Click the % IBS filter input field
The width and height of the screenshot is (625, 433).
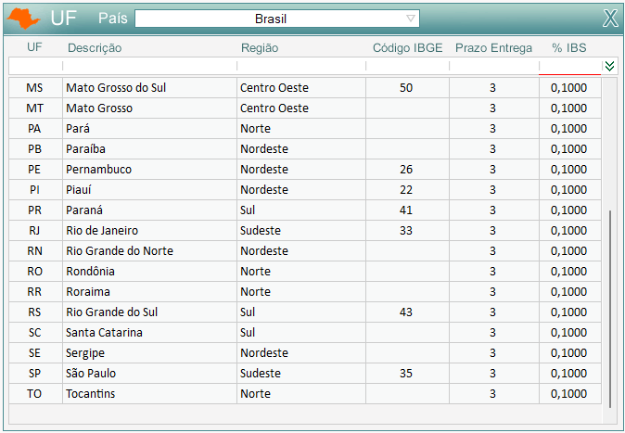click(x=568, y=67)
